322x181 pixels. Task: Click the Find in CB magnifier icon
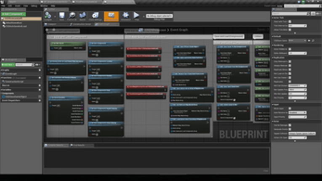[72, 16]
